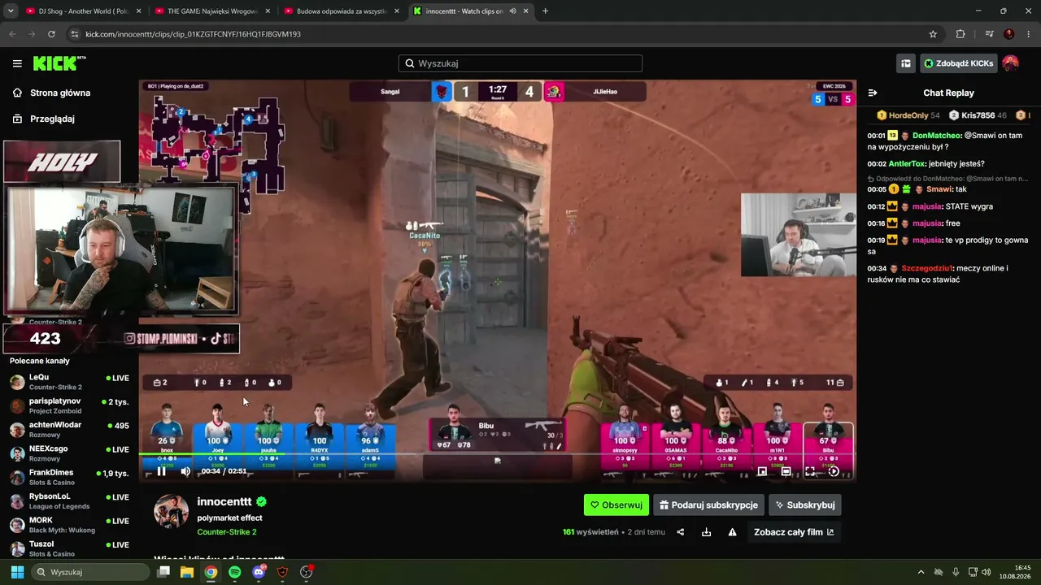
Task: Open the NEEXcsgo recommended channel
Action: tap(69, 453)
